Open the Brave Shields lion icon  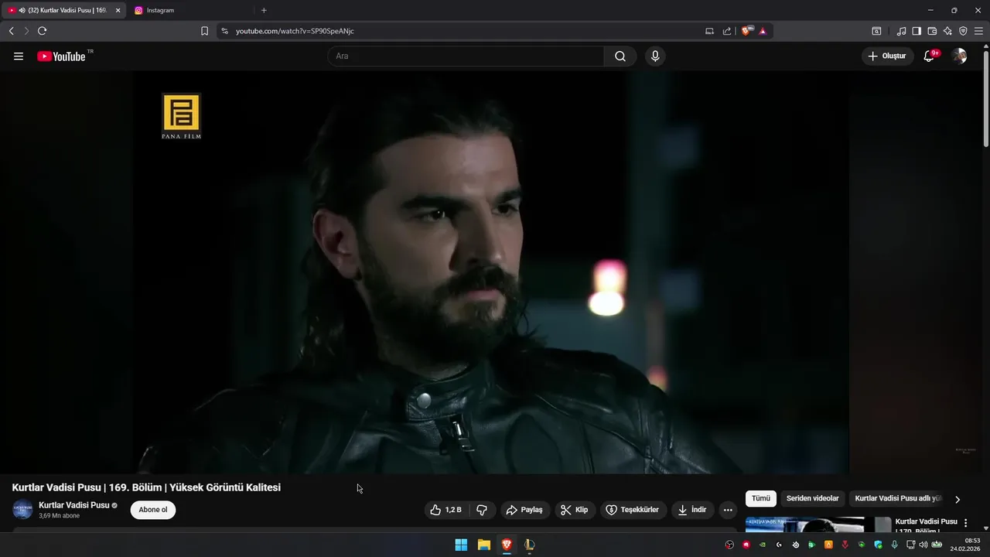[x=747, y=31]
